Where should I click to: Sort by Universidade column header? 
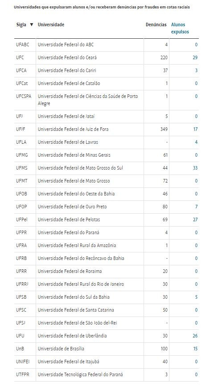51,24
